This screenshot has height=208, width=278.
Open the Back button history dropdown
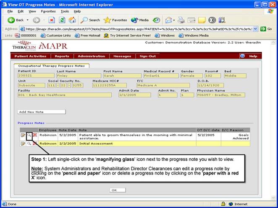(28, 20)
